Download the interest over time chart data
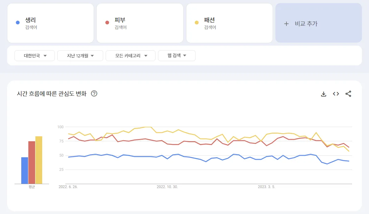 (x=323, y=94)
